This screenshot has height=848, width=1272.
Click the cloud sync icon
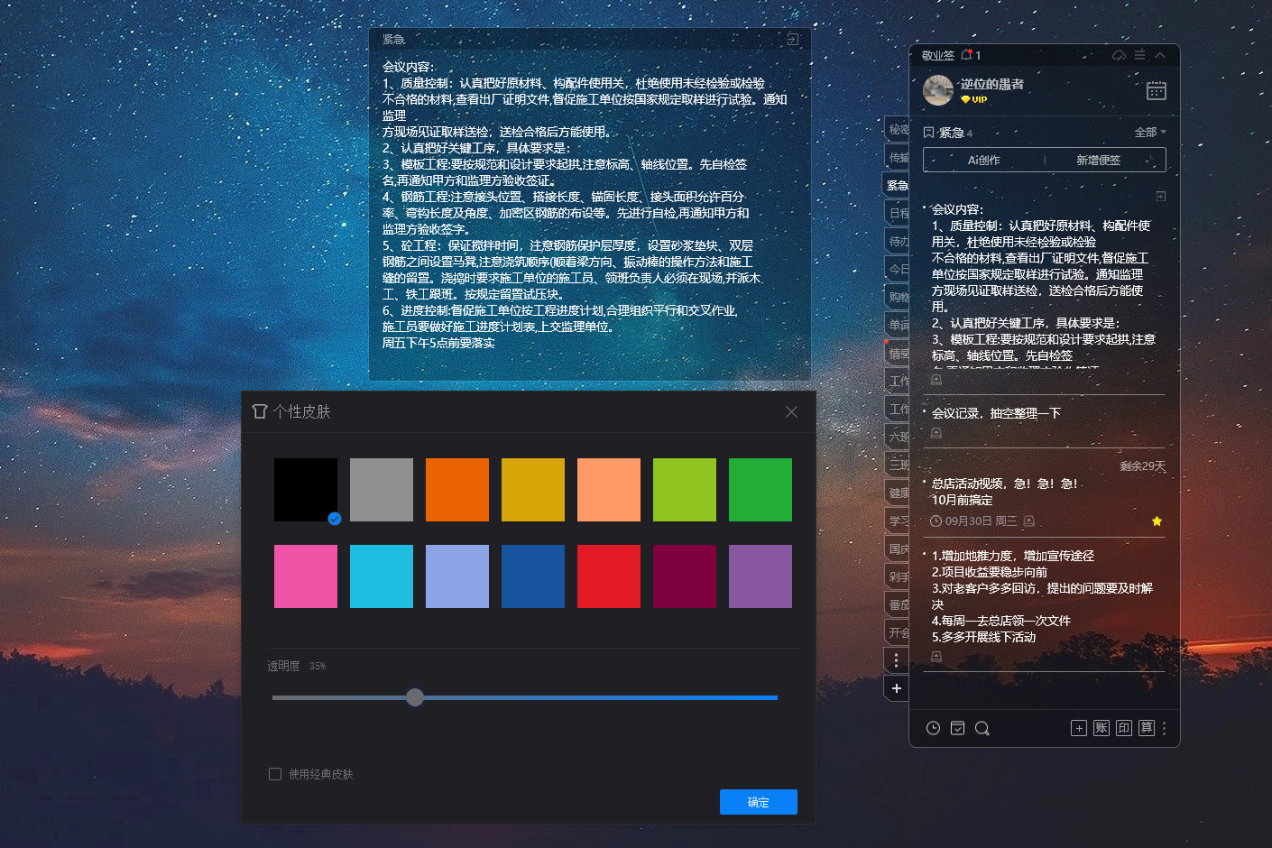tap(1119, 55)
